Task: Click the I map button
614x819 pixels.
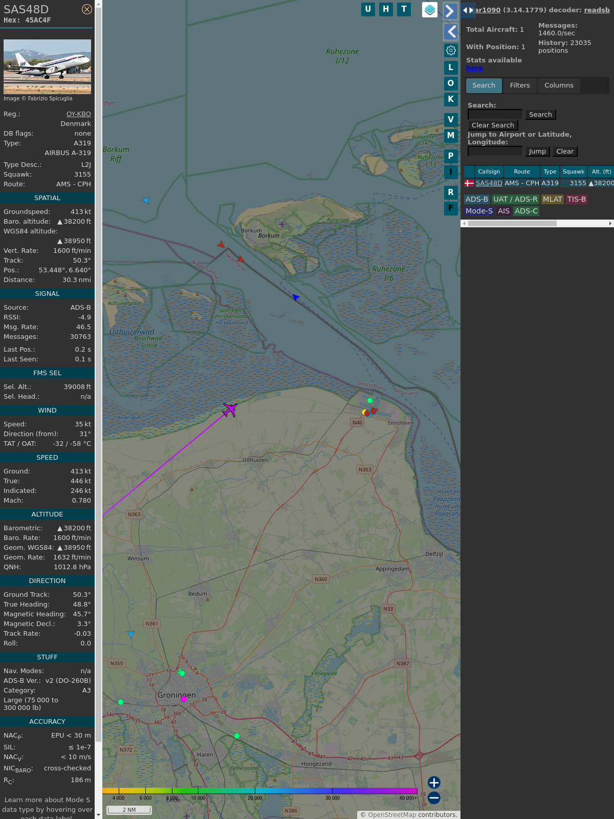Action: [451, 172]
